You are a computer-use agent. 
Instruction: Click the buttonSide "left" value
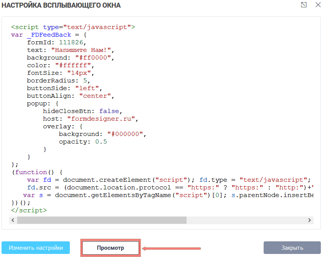pyautogui.click(x=89, y=88)
